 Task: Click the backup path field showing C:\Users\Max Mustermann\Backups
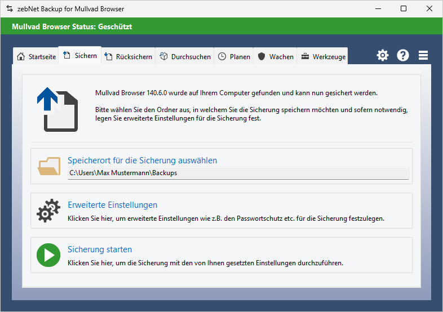point(238,173)
